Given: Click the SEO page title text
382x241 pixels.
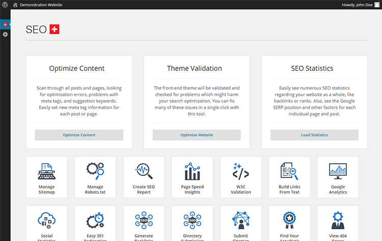Looking at the screenshot, I should coord(36,30).
